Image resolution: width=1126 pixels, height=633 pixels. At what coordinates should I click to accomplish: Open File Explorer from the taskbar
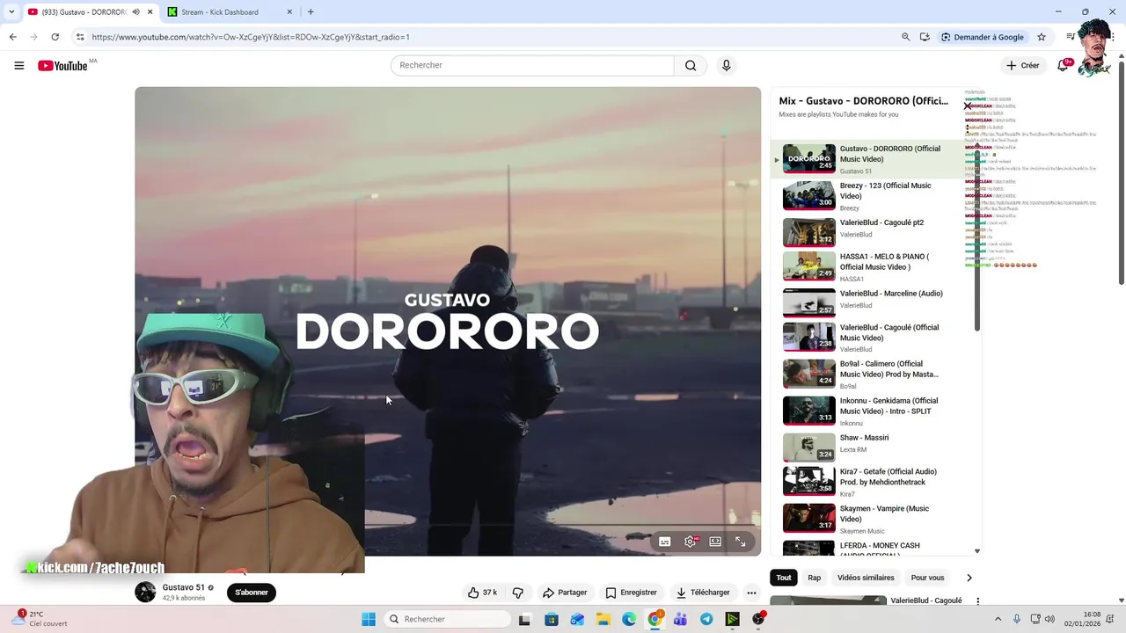603,619
